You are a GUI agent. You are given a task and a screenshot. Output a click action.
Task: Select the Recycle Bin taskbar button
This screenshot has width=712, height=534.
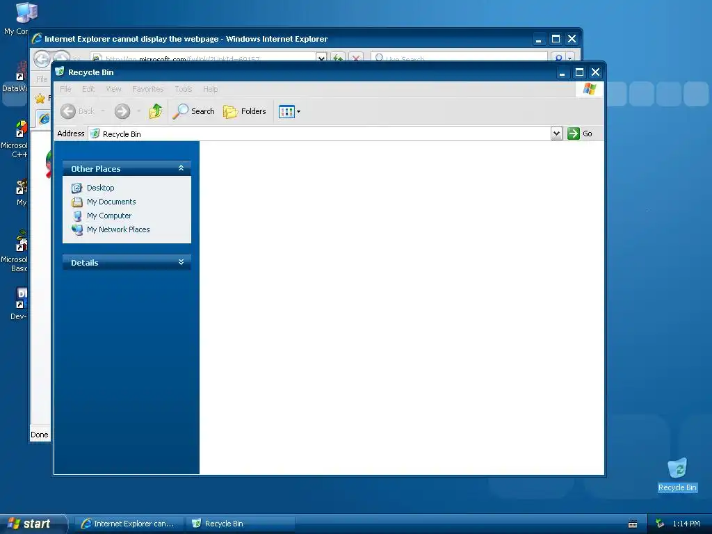240,524
